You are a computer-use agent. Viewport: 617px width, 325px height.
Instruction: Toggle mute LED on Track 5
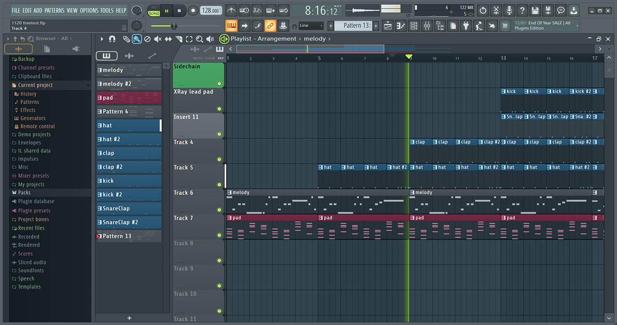(x=219, y=184)
